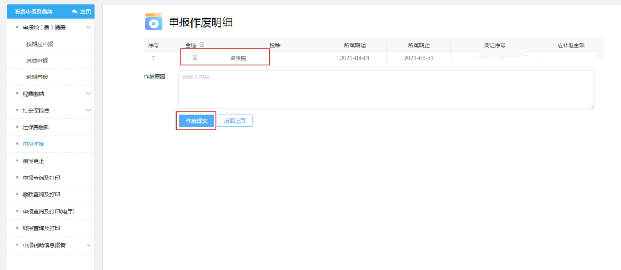Click the 作废提交 button
Image resolution: width=621 pixels, height=270 pixels.
pyautogui.click(x=197, y=121)
